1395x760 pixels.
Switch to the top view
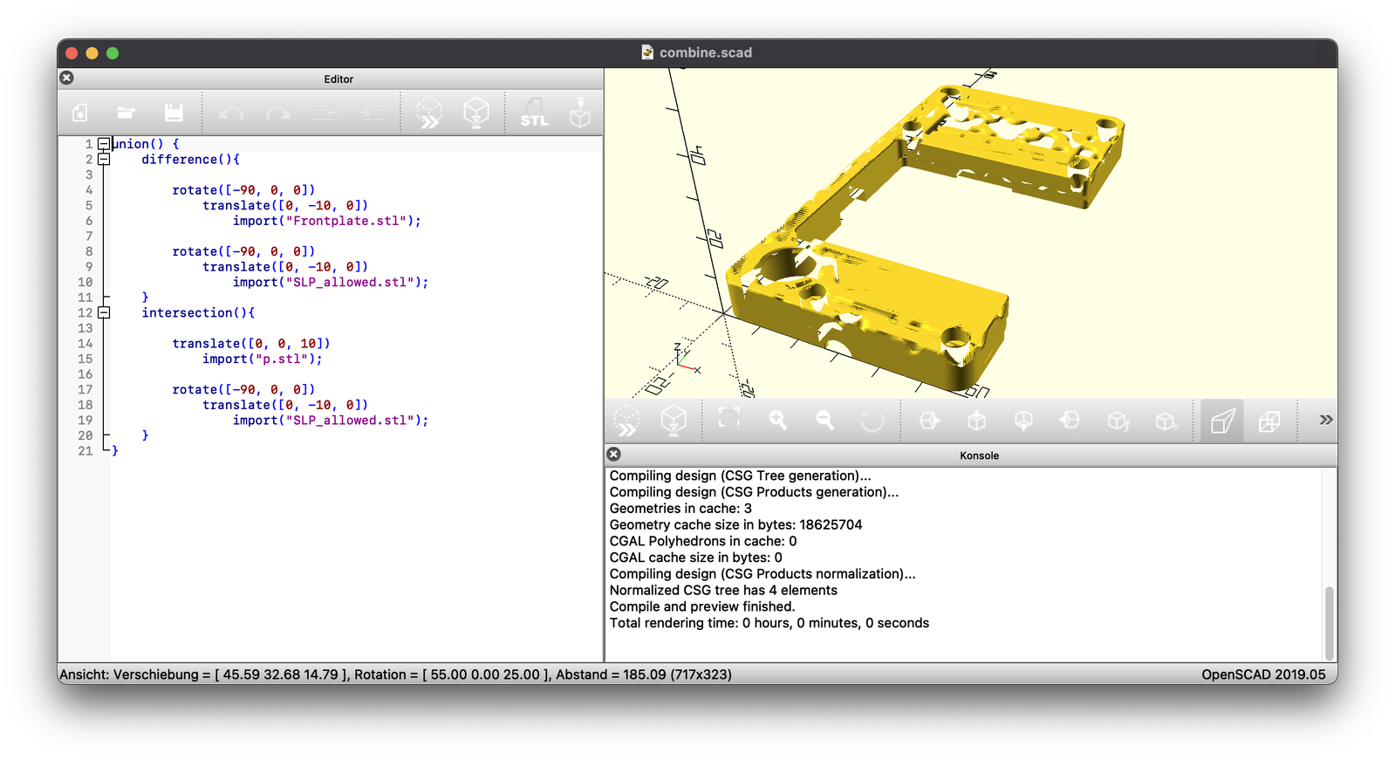[x=976, y=421]
